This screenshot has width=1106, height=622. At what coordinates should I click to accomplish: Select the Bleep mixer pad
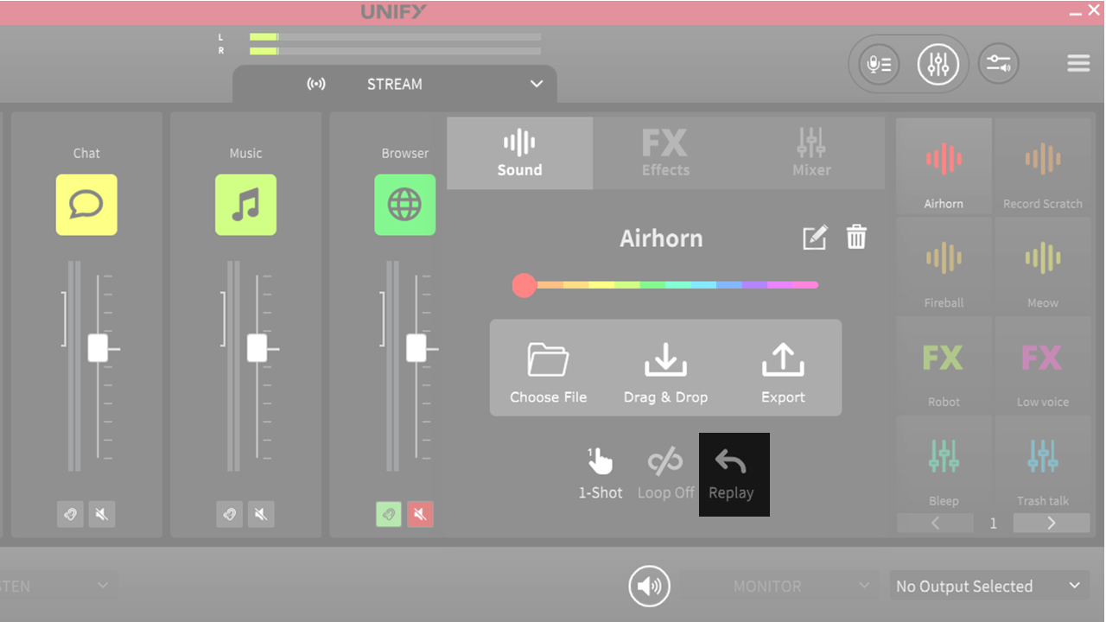tap(944, 463)
